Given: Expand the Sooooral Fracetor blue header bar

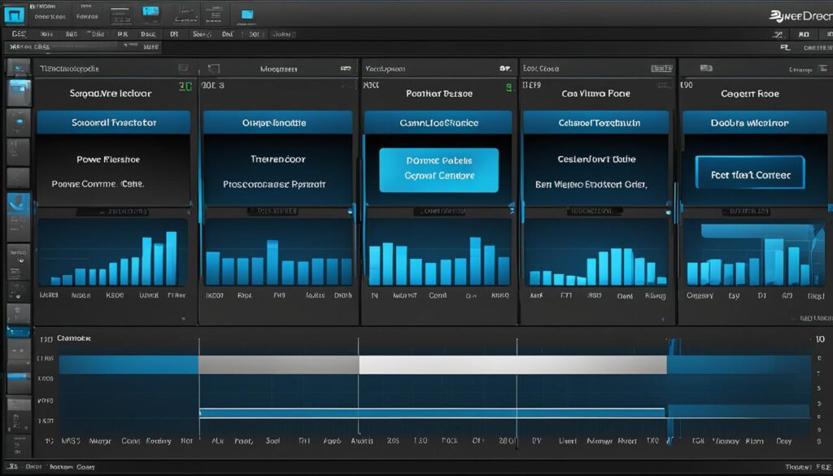Looking at the screenshot, I should point(114,123).
